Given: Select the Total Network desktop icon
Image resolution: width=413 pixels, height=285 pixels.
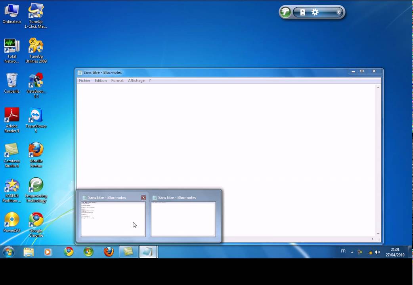Looking at the screenshot, I should [x=11, y=51].
